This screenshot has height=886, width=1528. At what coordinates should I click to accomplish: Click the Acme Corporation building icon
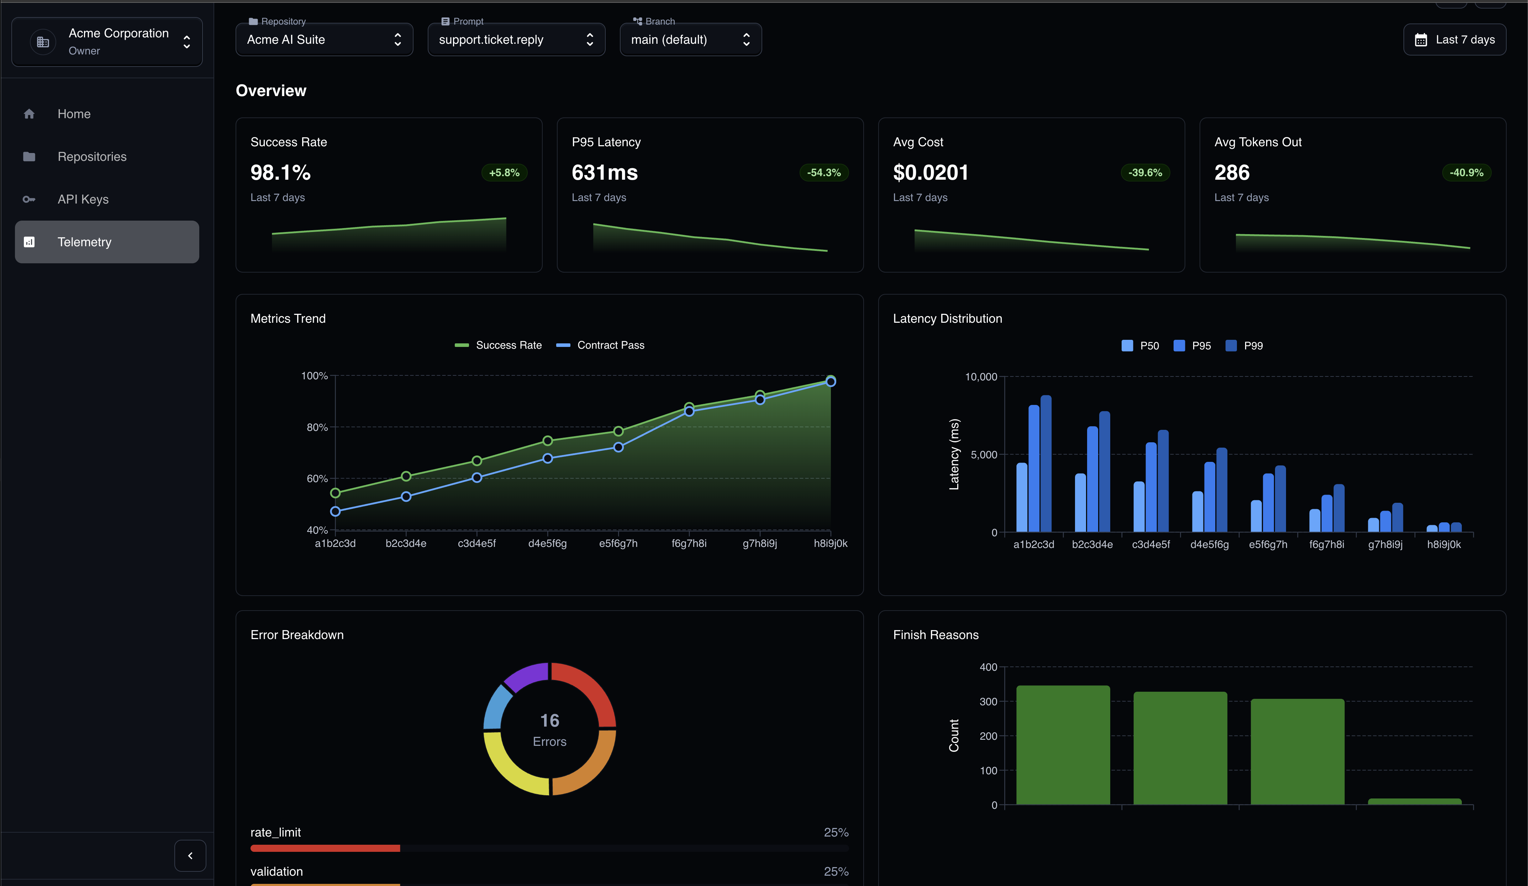[x=43, y=42]
